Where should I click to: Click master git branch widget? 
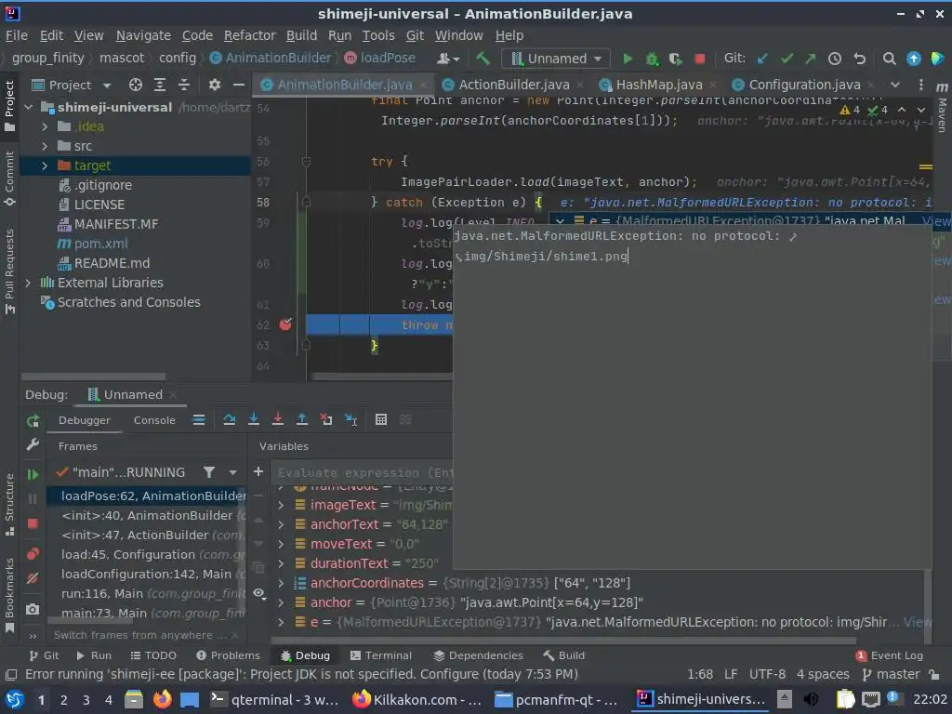coord(892,674)
